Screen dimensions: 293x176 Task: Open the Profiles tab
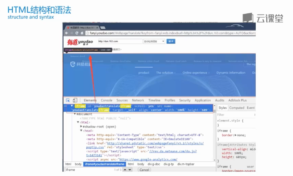(x=170, y=100)
